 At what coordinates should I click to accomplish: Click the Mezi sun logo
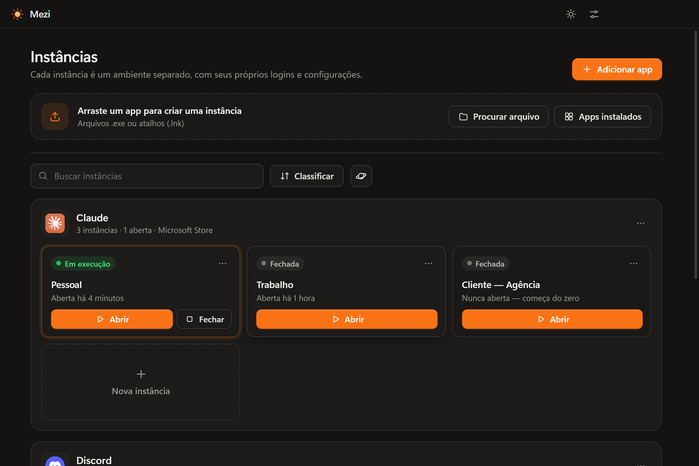(17, 14)
